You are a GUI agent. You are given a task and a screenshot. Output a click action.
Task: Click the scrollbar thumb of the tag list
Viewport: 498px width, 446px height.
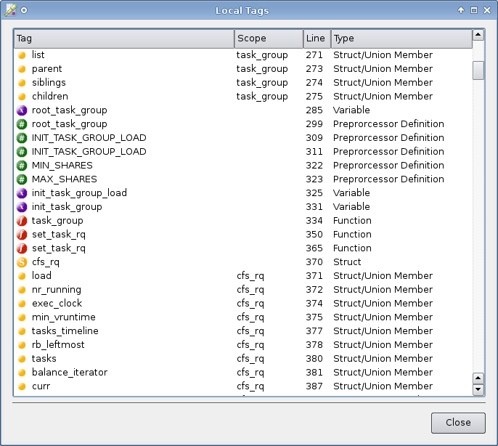pyautogui.click(x=478, y=70)
